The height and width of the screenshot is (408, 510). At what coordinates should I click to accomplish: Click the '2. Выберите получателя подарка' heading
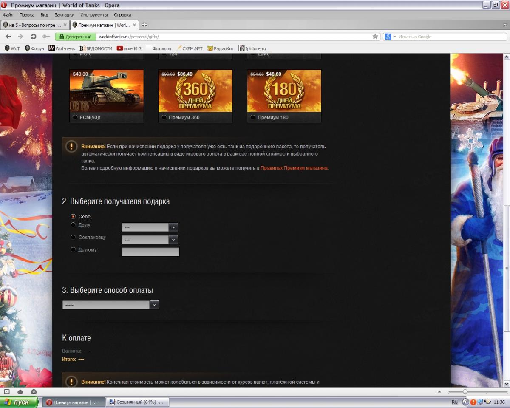pos(116,201)
